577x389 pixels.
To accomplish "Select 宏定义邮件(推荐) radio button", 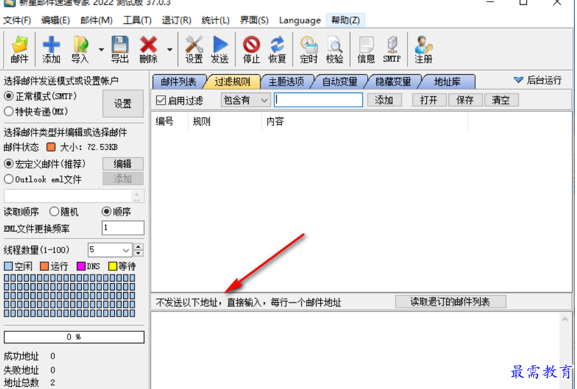I will [9, 164].
